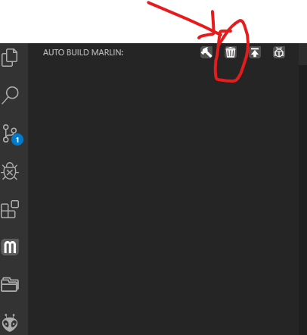Open the Source Control branch icon

click(10, 133)
